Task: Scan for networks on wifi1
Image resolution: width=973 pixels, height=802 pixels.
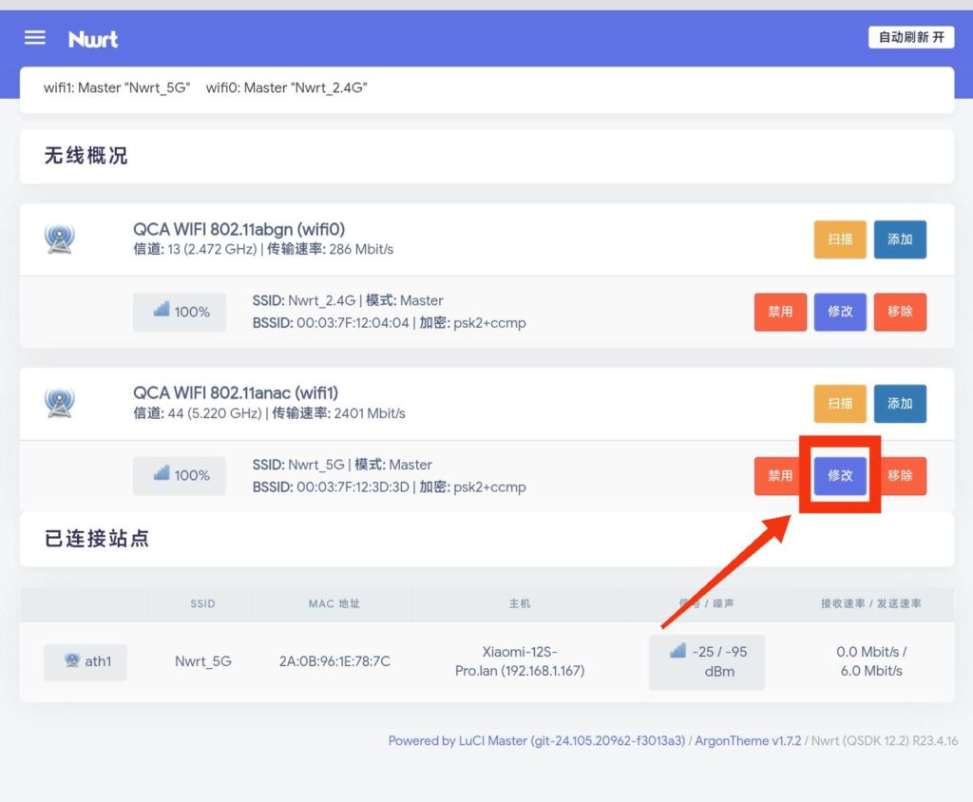Action: 840,403
